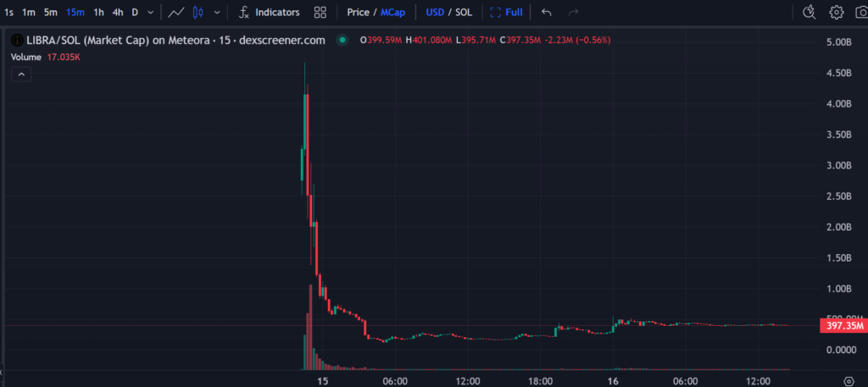Open the indicator templates grid icon
Image resolution: width=868 pixels, height=387 pixels.
click(320, 13)
